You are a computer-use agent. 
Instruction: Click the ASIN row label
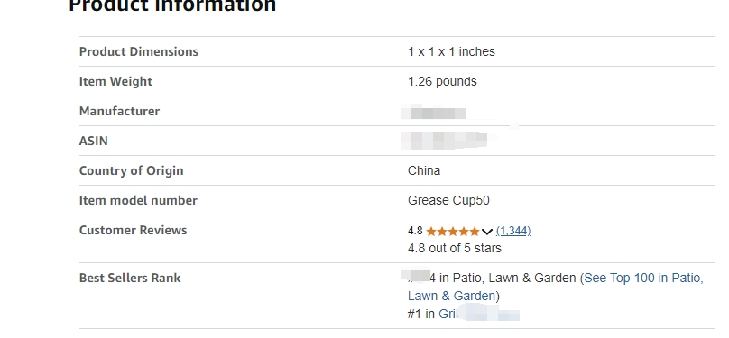(x=94, y=141)
